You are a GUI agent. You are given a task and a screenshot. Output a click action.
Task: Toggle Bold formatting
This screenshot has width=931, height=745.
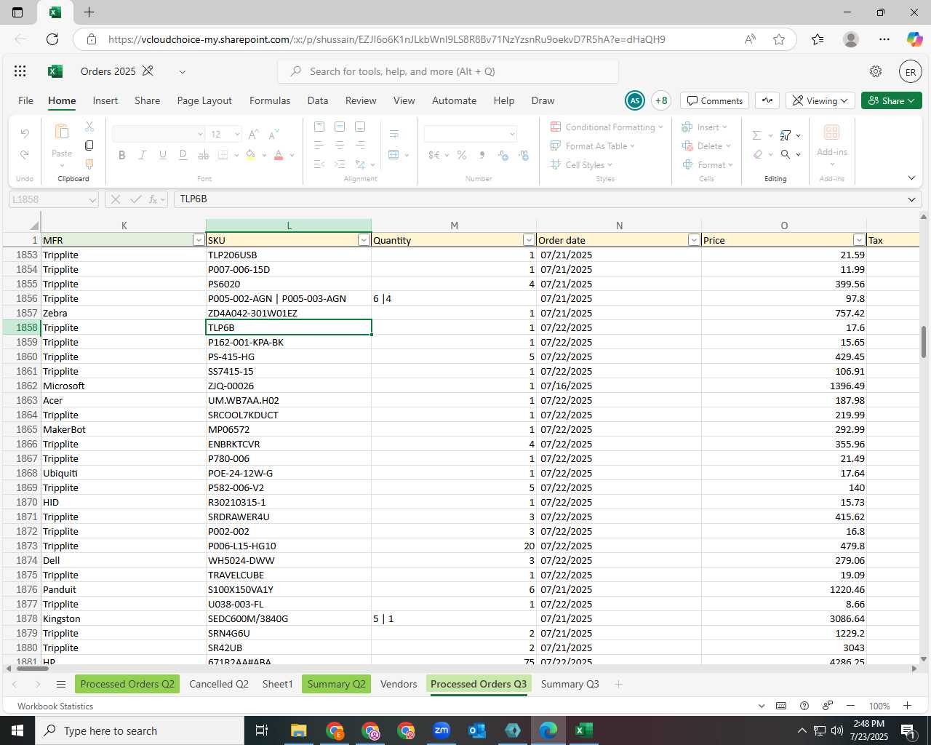pyautogui.click(x=121, y=155)
